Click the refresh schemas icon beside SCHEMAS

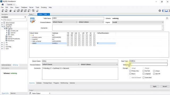[x=25, y=17]
